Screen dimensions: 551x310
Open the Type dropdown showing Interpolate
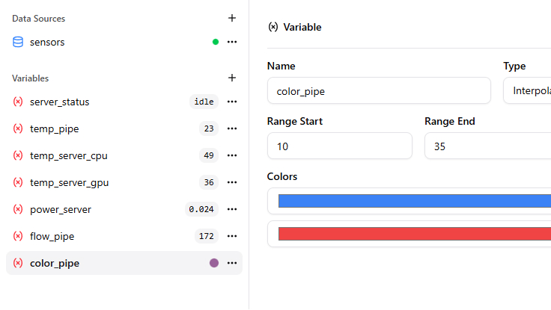[x=527, y=90]
